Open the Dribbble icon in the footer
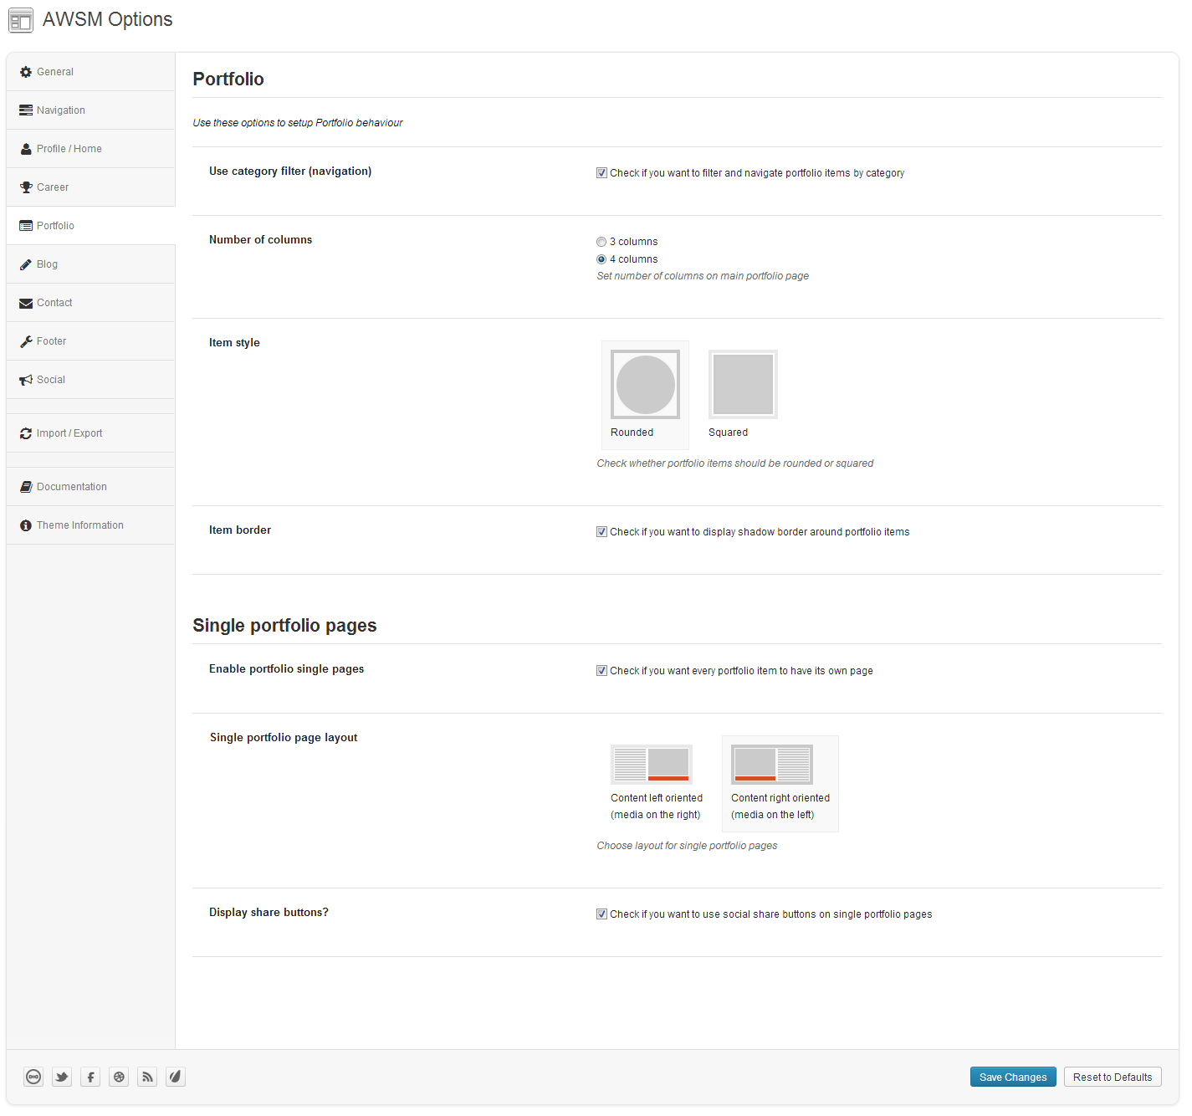 click(119, 1077)
